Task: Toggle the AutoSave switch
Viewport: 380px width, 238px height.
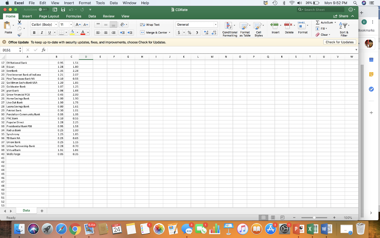Action: pyautogui.click(x=44, y=9)
